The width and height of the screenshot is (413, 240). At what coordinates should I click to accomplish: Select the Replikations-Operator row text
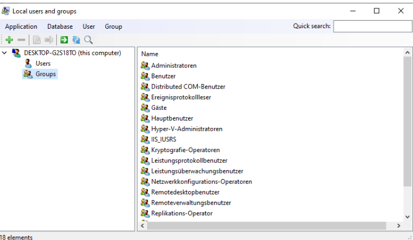(182, 213)
